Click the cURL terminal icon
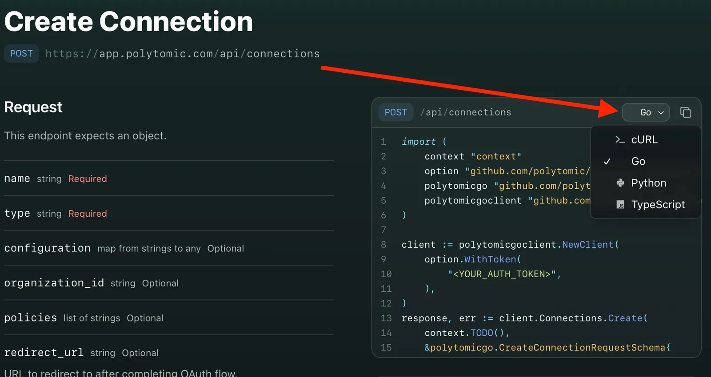This screenshot has width=711, height=377. [x=620, y=139]
